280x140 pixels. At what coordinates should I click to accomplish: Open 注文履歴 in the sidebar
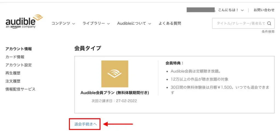click(x=13, y=81)
